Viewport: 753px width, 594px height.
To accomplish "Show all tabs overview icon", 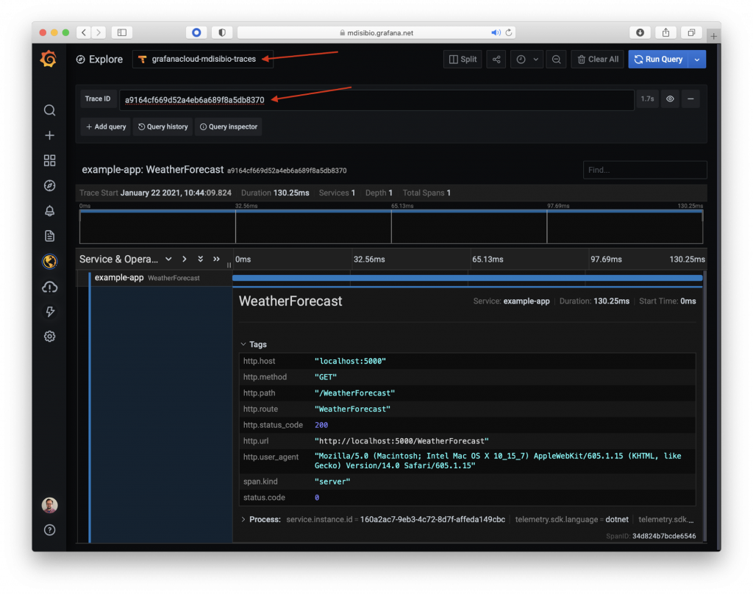I will point(691,32).
